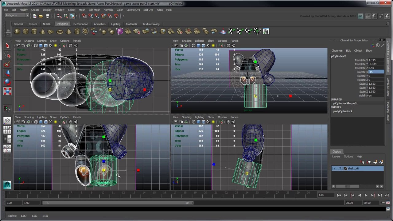Toggle select by hierarchy mode
This screenshot has width=393, height=221.
point(60,16)
